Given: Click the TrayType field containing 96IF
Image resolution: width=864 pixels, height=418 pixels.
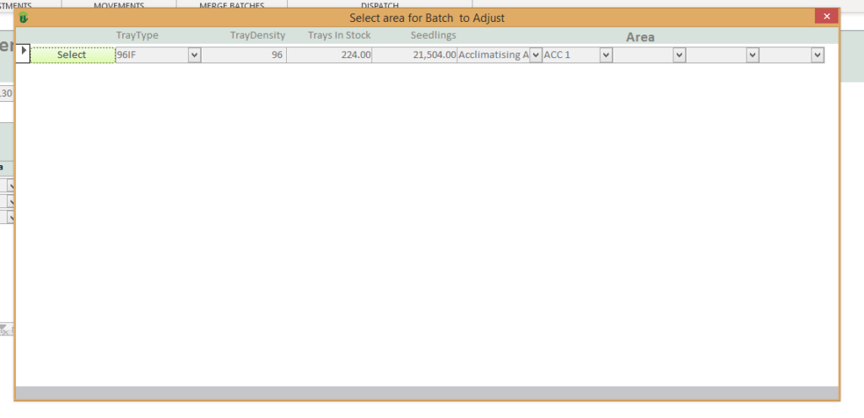Looking at the screenshot, I should 150,55.
